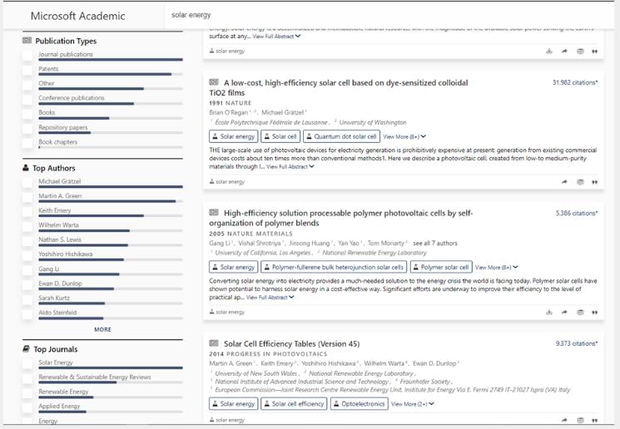Click publication icon beside 'Solar Cell Efficiency Tables'
Viewport: 620px width, 429px height.
pyautogui.click(x=214, y=343)
